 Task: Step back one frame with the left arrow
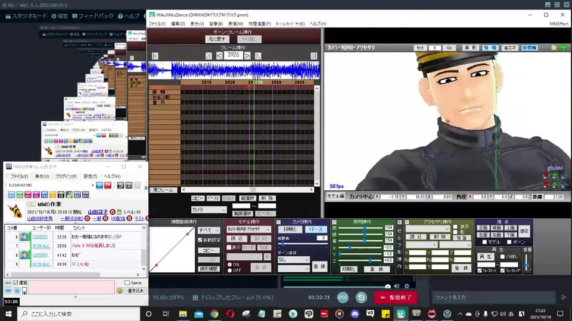pos(219,56)
